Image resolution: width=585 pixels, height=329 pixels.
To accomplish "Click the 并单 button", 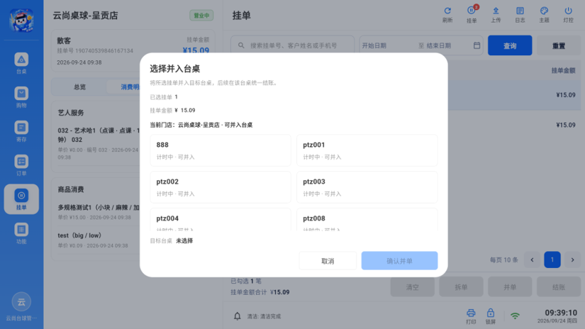I will 510,287.
